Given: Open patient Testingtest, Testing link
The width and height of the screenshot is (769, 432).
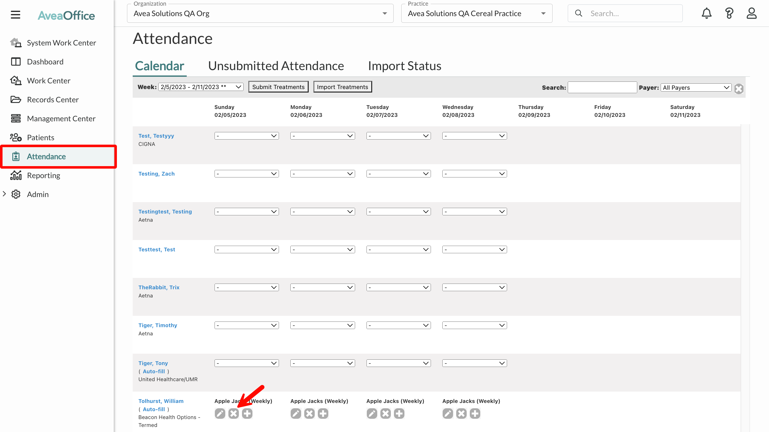Looking at the screenshot, I should click(165, 212).
